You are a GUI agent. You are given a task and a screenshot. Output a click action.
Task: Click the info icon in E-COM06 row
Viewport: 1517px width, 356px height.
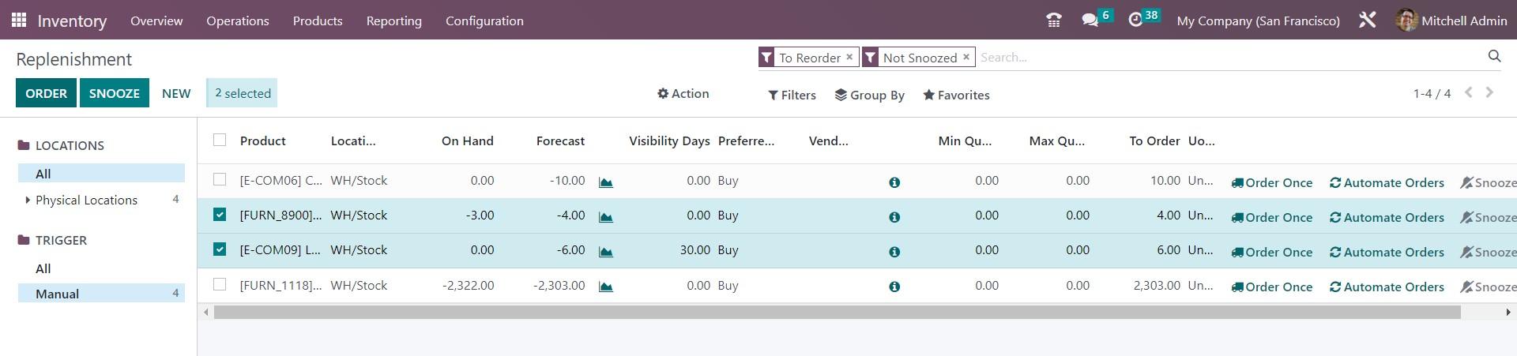pyautogui.click(x=894, y=182)
